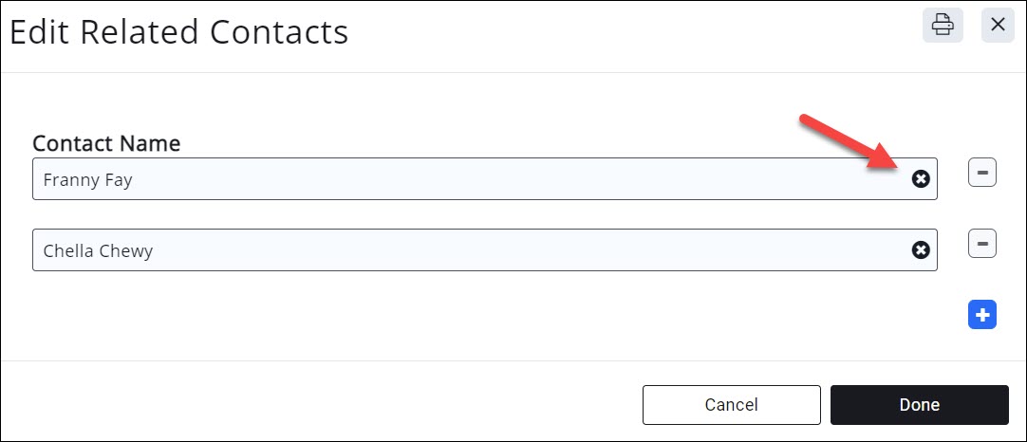Add a new contact row with plus button
Image resolution: width=1027 pixels, height=442 pixels.
pyautogui.click(x=982, y=315)
